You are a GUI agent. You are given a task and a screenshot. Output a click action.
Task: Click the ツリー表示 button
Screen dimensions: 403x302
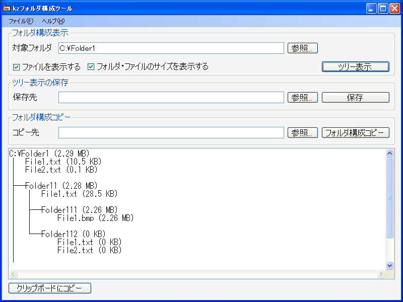point(356,67)
